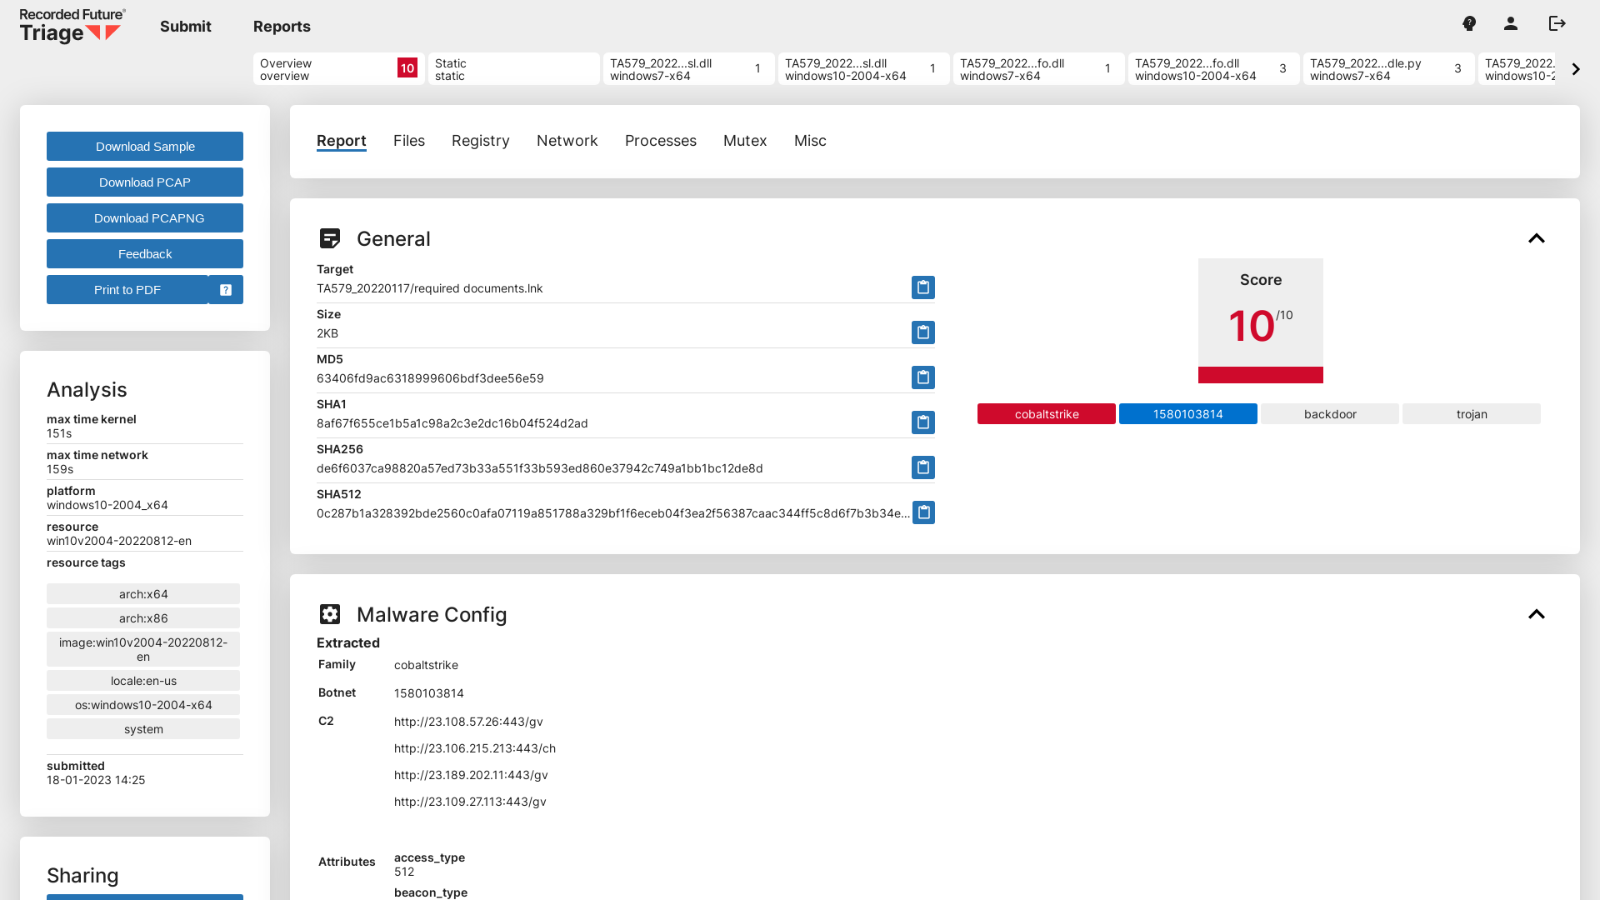Image resolution: width=1600 pixels, height=900 pixels.
Task: Open the Submit menu
Action: pyautogui.click(x=185, y=27)
